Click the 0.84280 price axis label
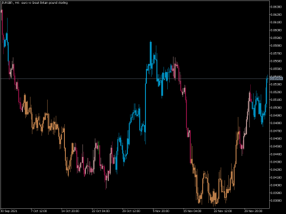Viewport: 286px width, 214px height. point(276,170)
